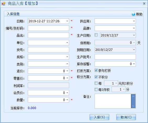Click the 入库(S) button
148x123 pixels.
point(99,117)
